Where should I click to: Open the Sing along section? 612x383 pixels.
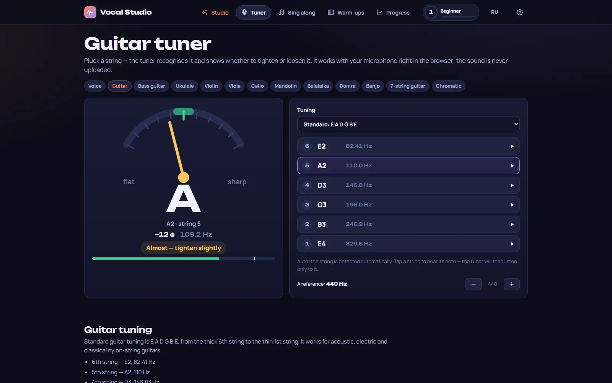[297, 13]
